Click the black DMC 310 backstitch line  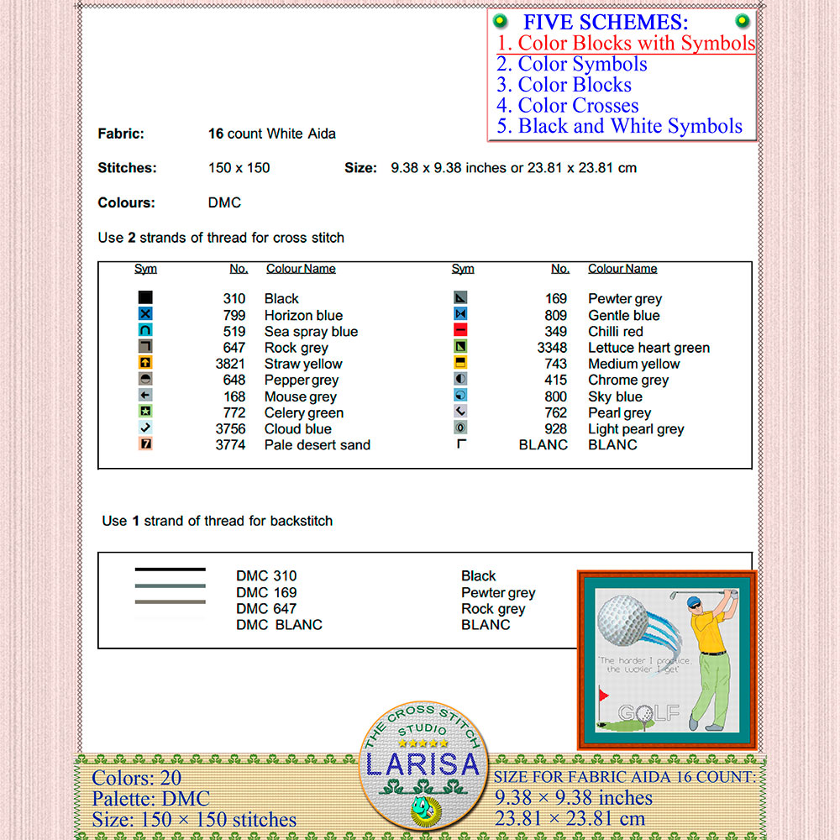tap(171, 570)
